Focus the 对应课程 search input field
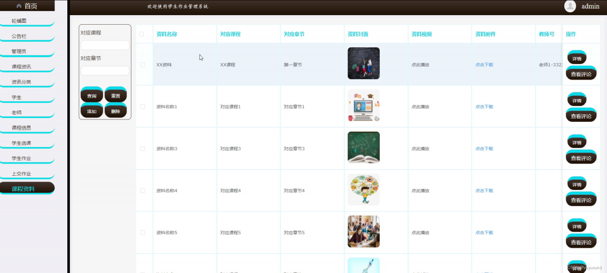Viewport: 607px width, 273px height. [x=105, y=45]
